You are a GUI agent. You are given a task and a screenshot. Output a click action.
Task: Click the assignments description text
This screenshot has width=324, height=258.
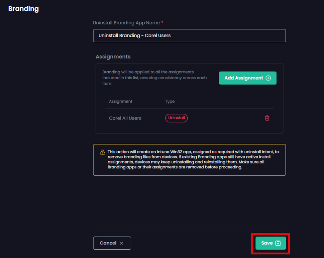[155, 78]
